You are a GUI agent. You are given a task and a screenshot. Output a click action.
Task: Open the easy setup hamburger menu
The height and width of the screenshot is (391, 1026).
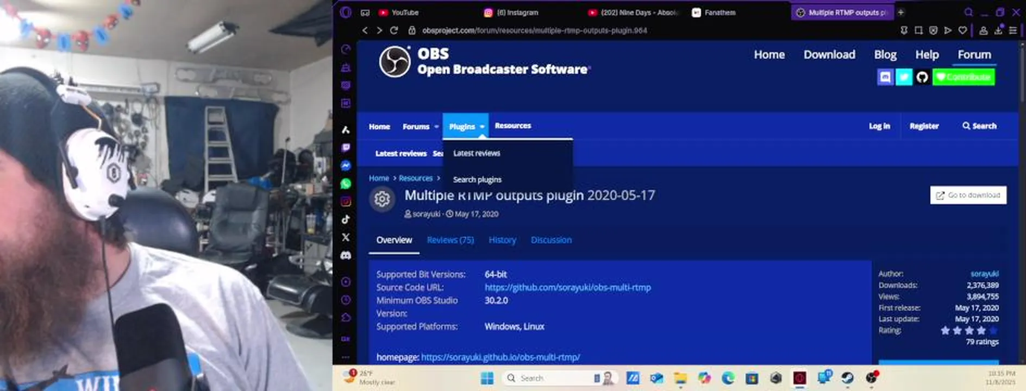[x=1013, y=30]
